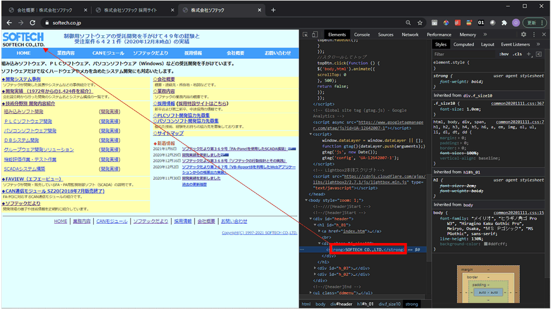Click the 更新 update button in Chrome toolbar
The image size is (552, 309).
(x=531, y=23)
